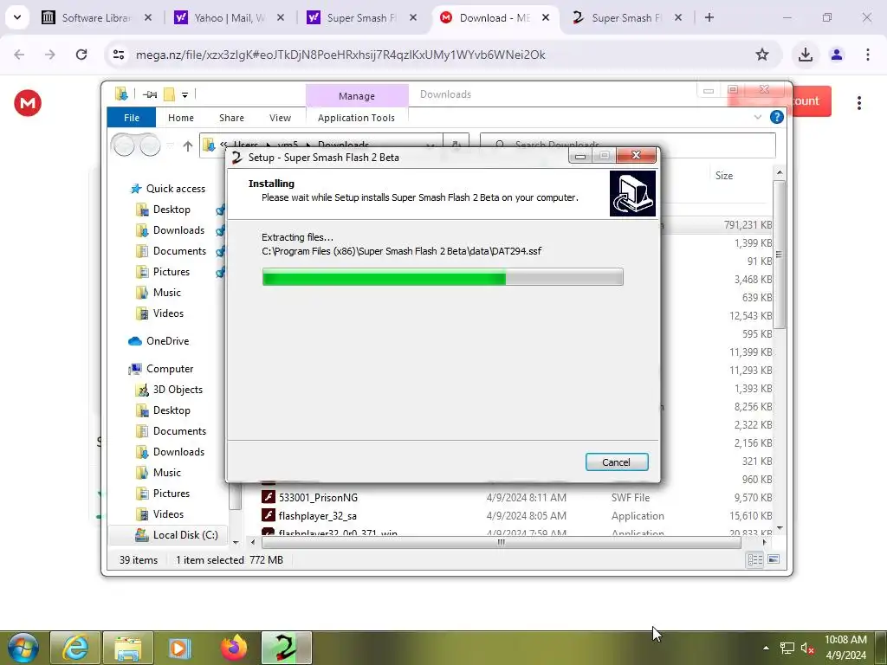This screenshot has width=887, height=665.
Task: Click the installation progress bar
Action: pyautogui.click(x=443, y=277)
